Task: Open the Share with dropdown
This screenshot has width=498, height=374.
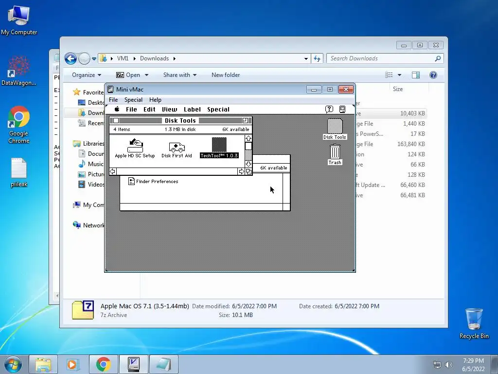Action: (x=180, y=75)
